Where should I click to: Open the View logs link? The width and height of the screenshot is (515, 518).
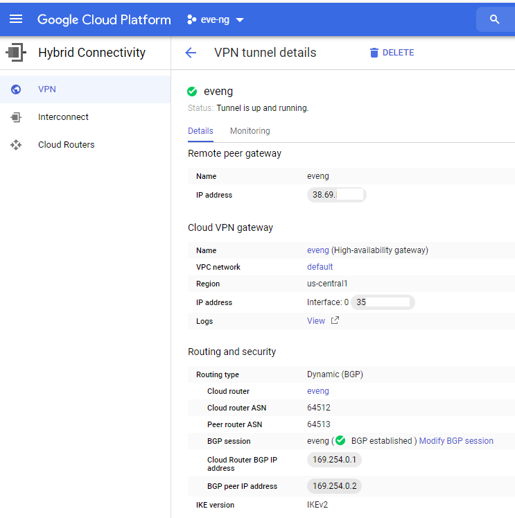pos(316,321)
